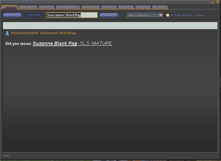Image resolution: width=221 pixels, height=161 pixels.
Task: Open the People tab
Action: 126,7
